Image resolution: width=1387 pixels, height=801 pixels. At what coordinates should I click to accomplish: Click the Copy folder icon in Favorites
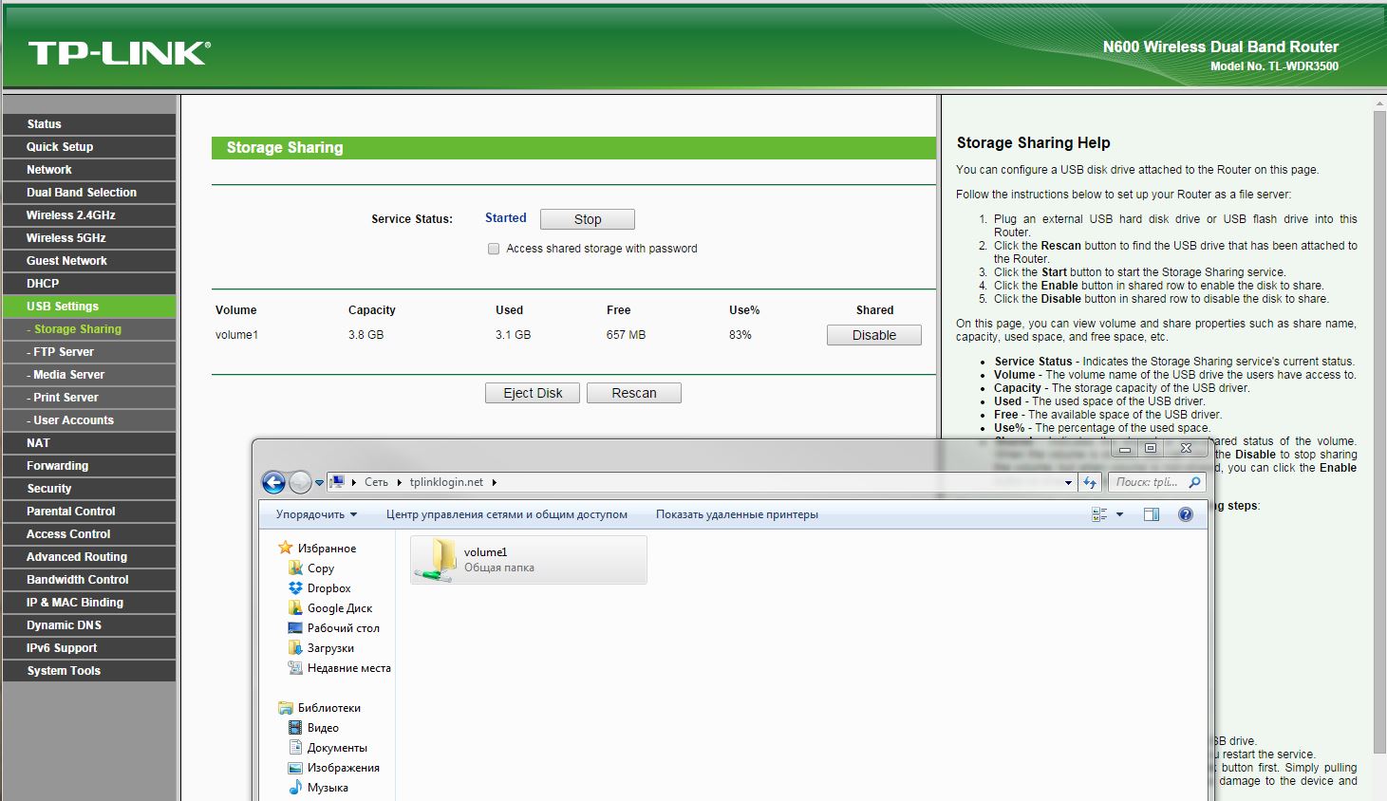(x=295, y=568)
